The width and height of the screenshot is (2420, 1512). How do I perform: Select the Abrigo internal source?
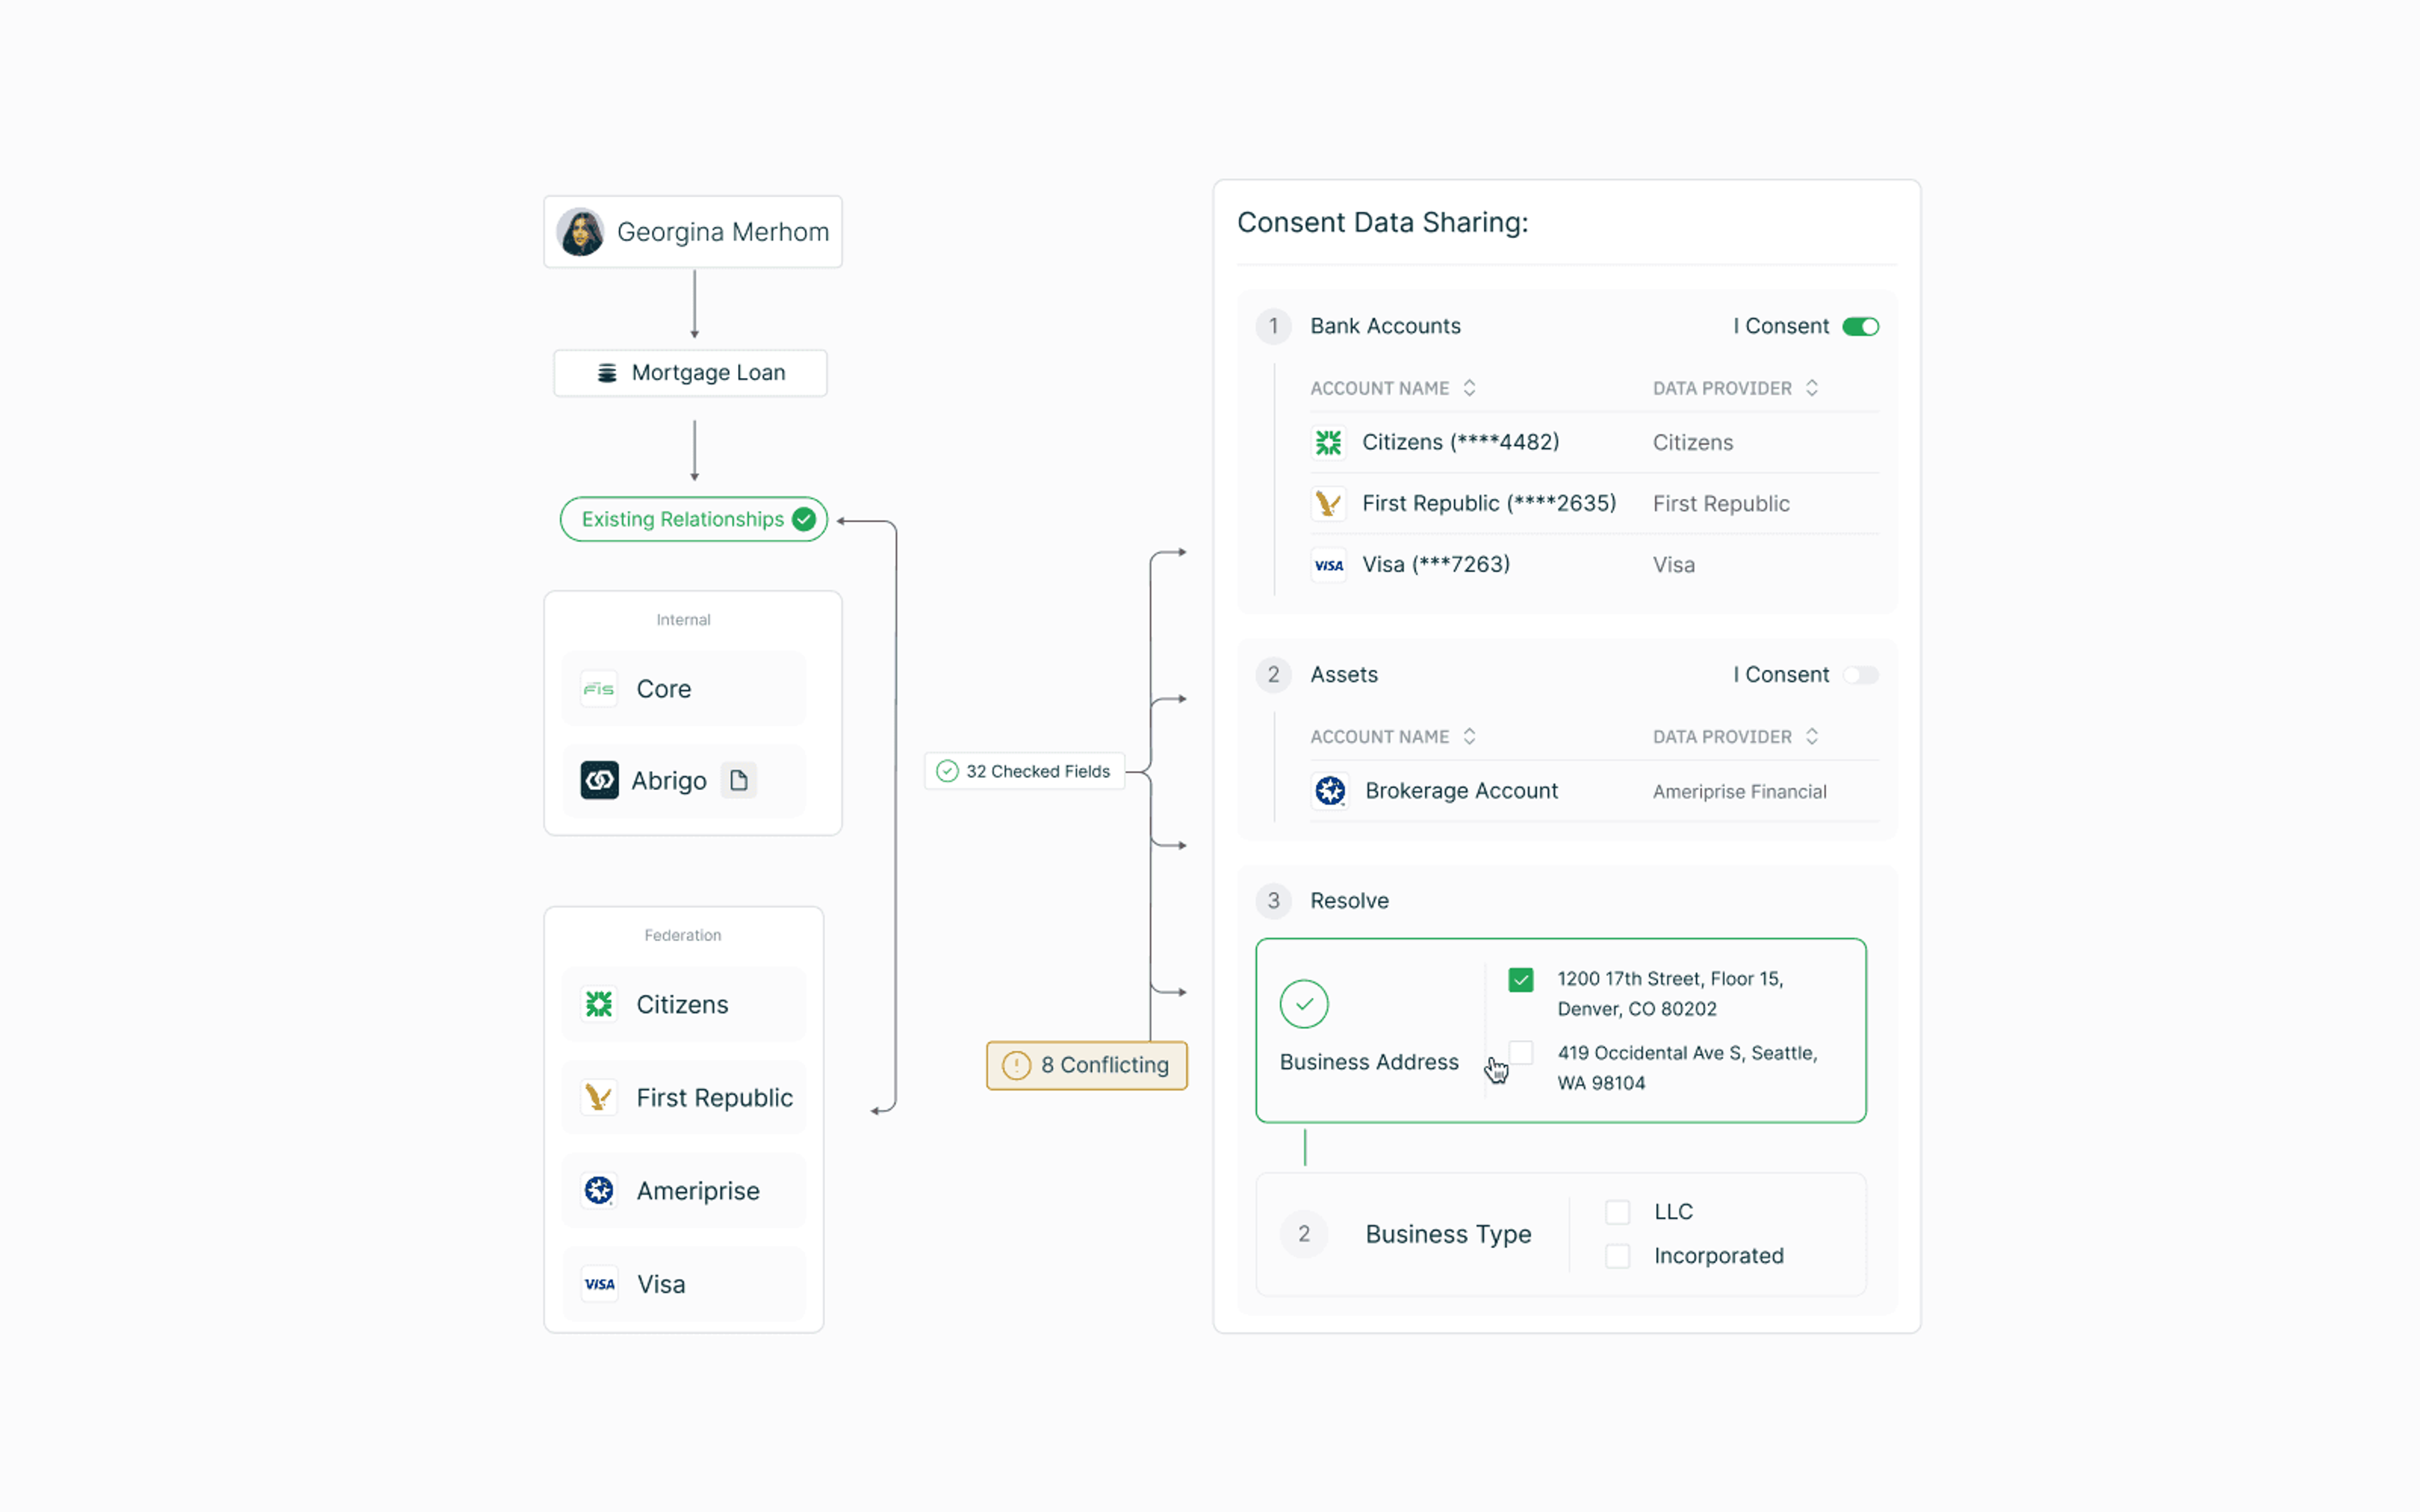point(684,780)
